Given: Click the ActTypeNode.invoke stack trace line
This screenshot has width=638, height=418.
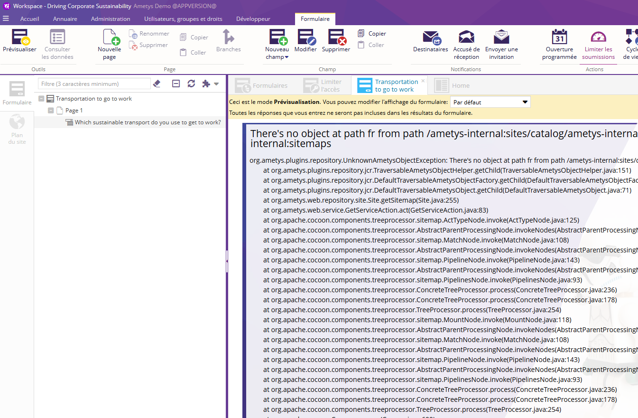Looking at the screenshot, I should [421, 220].
